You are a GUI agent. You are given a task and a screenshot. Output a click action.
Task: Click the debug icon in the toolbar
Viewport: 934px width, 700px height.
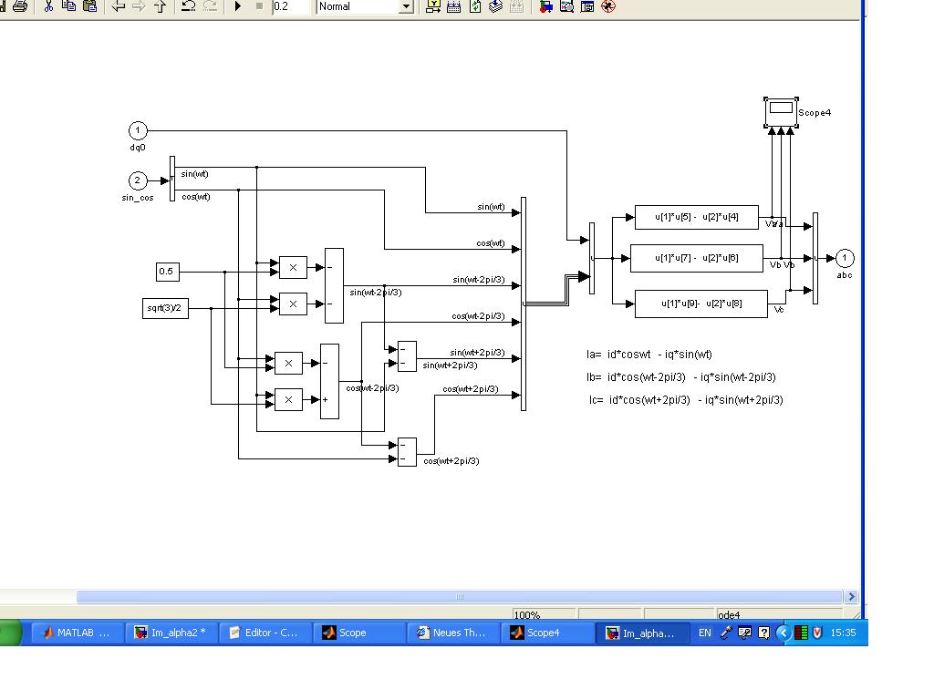pos(608,6)
